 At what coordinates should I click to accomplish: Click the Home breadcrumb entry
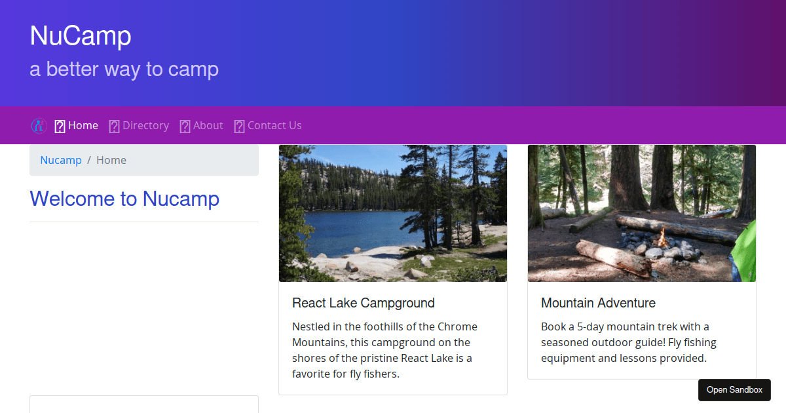tap(111, 159)
